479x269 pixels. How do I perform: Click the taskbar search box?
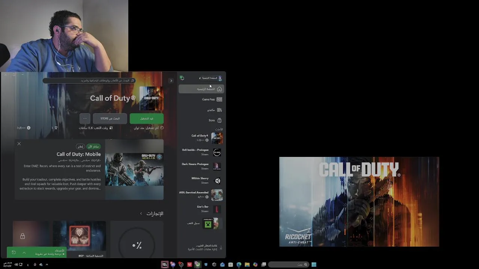pyautogui.click(x=289, y=265)
